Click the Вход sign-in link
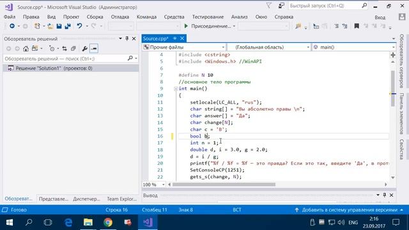 [x=380, y=17]
